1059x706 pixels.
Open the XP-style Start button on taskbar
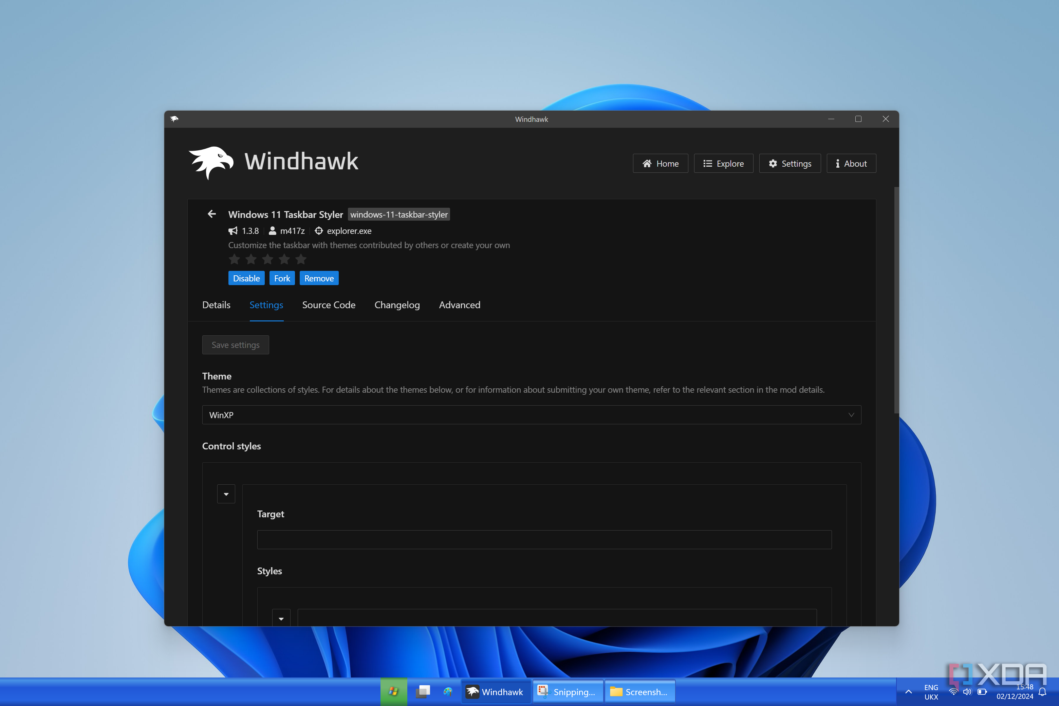pyautogui.click(x=393, y=692)
